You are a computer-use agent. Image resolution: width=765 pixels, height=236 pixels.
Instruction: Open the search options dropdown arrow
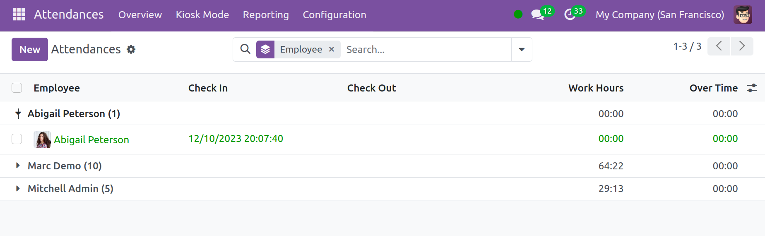[x=522, y=49]
